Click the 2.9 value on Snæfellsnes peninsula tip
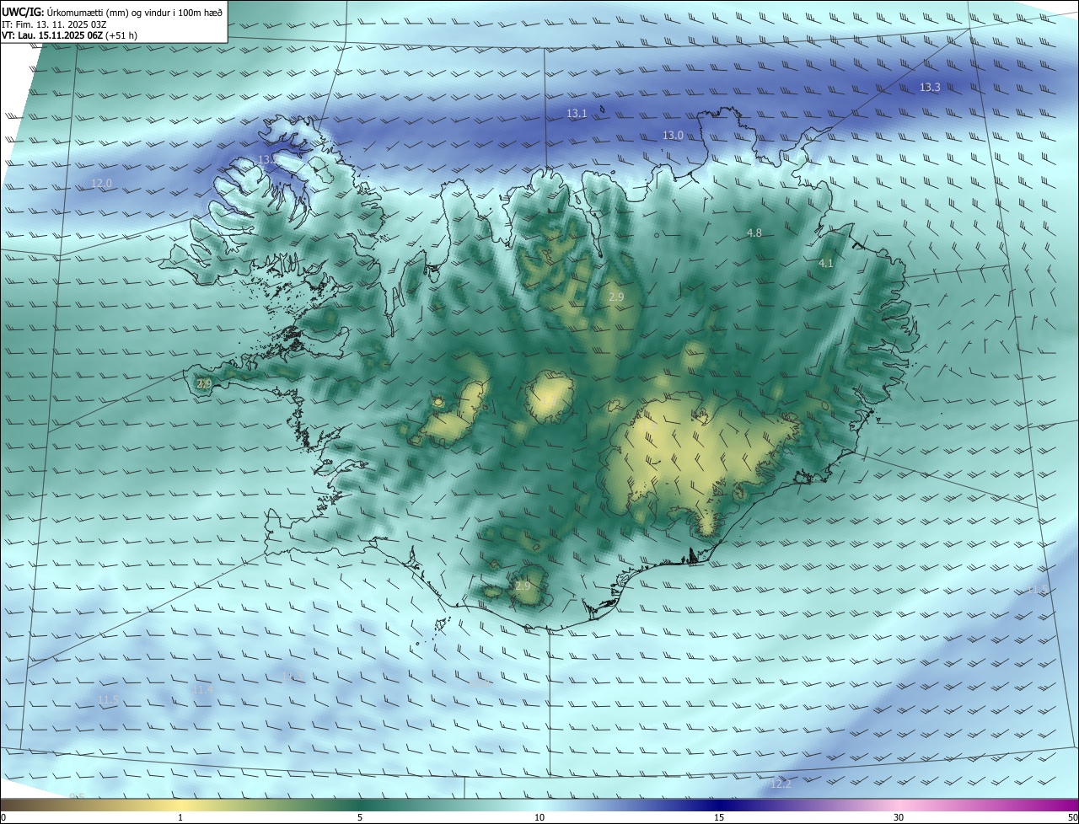Viewport: 1079px width, 824px height. [x=204, y=383]
